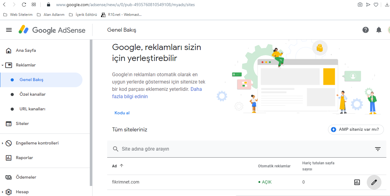
Task: Open the Help question mark icon
Action: click(x=366, y=30)
